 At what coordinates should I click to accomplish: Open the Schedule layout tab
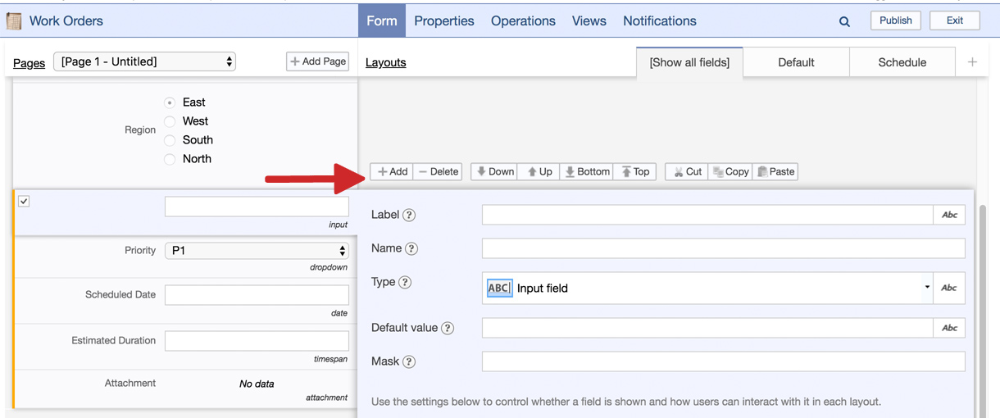(902, 62)
